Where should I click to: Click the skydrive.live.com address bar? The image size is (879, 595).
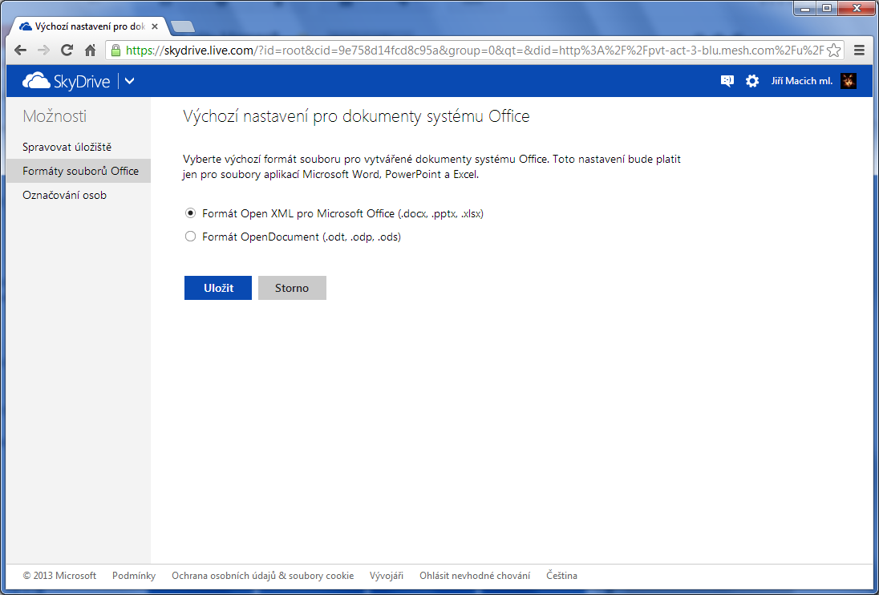tap(474, 51)
